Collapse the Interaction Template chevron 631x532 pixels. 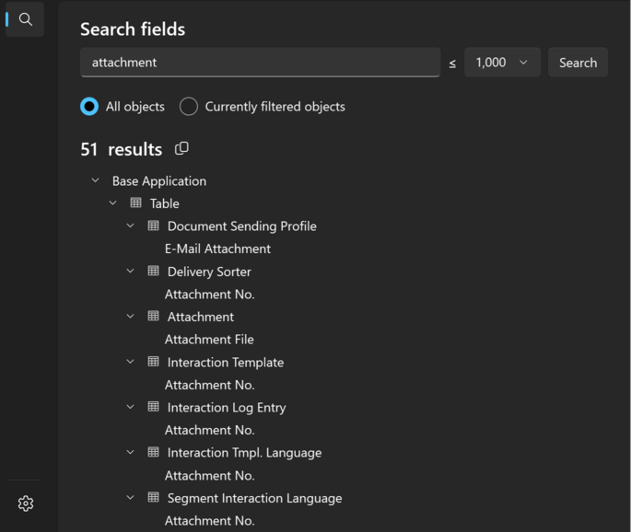coord(131,362)
